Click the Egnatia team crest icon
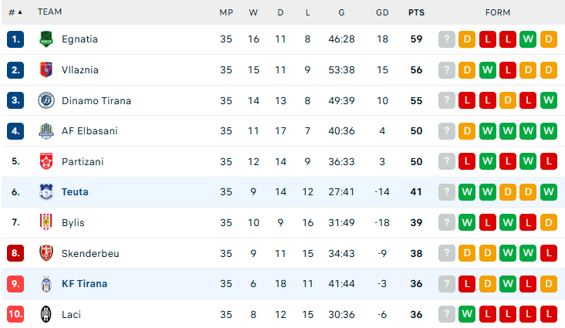Viewport: 565px width, 328px height. point(46,39)
